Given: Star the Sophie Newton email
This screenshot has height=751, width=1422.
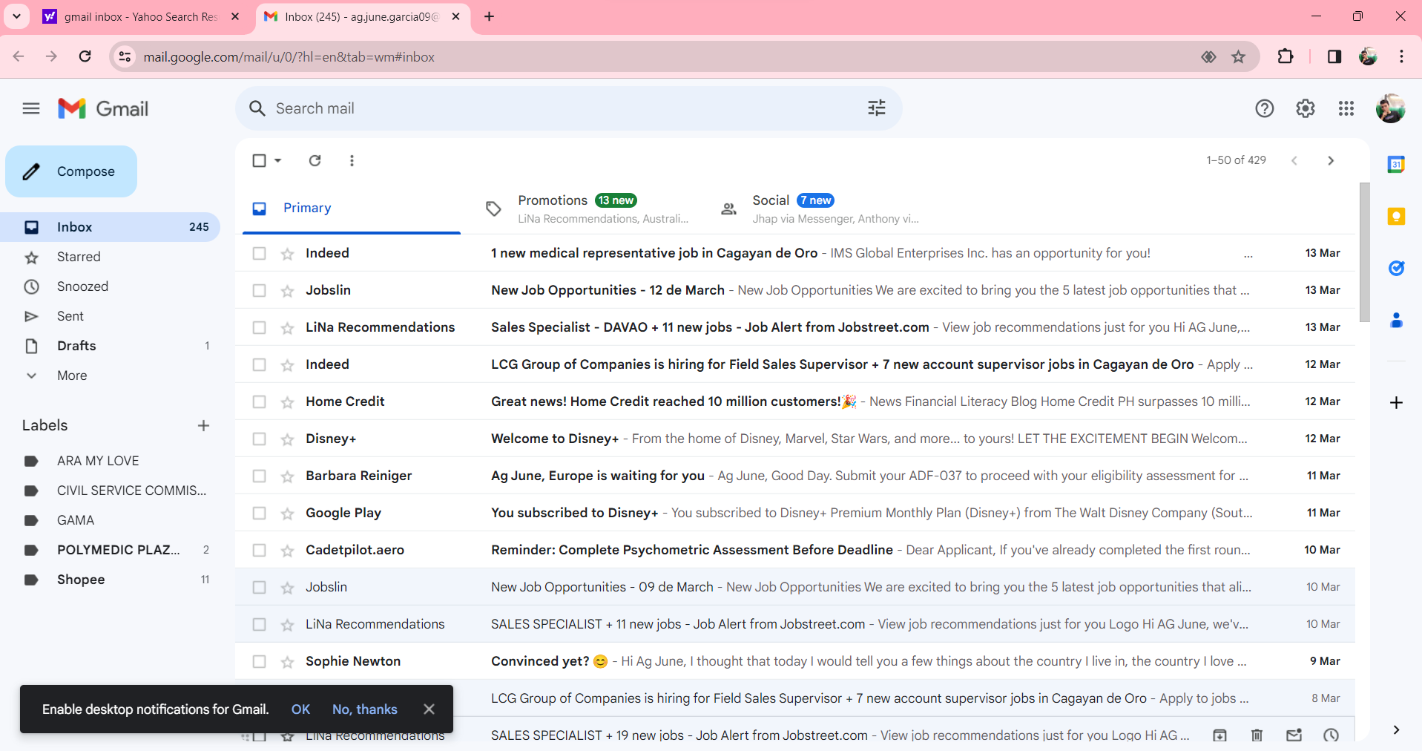Looking at the screenshot, I should [288, 661].
